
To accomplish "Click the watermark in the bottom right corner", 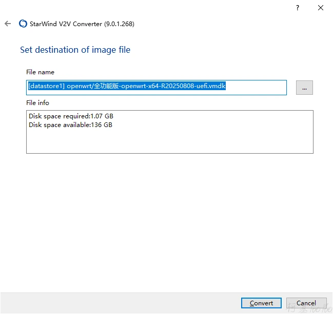I will [308, 307].
